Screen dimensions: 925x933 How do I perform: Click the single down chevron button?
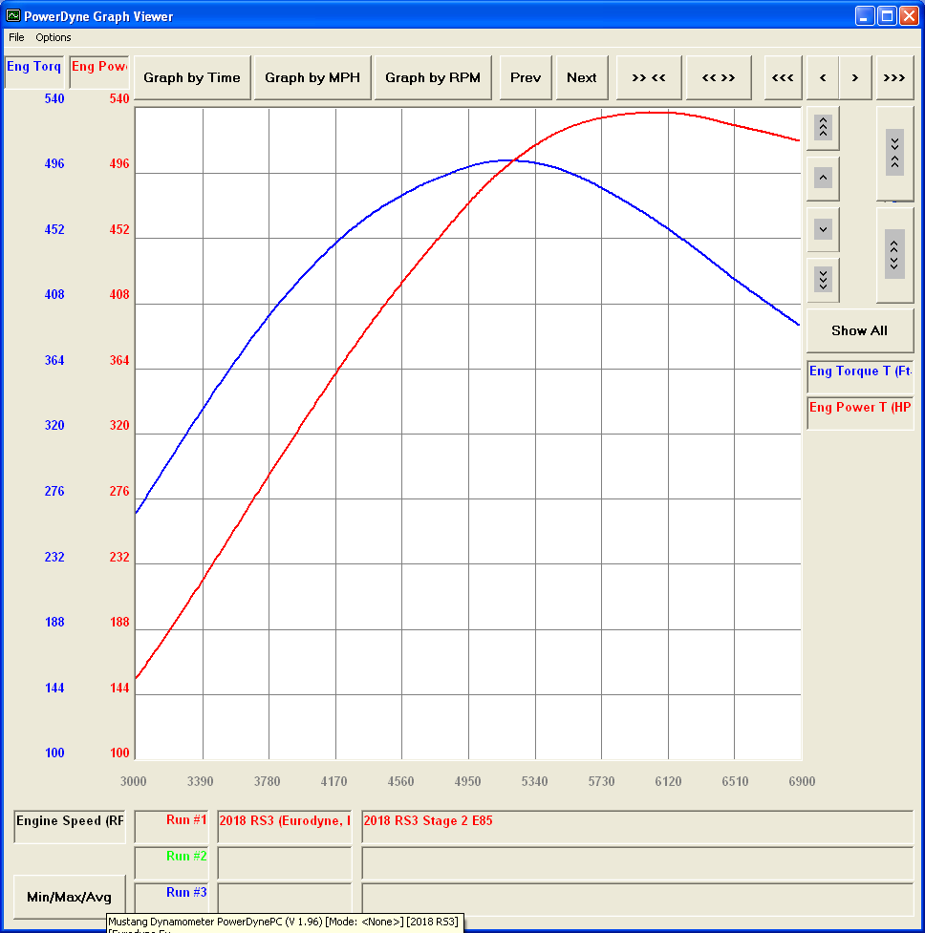click(824, 229)
